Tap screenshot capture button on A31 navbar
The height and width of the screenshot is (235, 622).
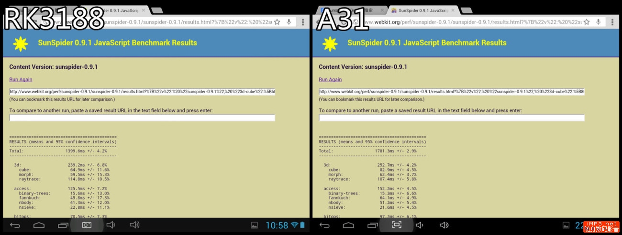coord(396,225)
